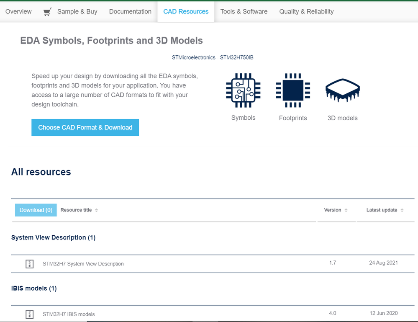This screenshot has height=322, width=418.
Task: Click the Resource title column header
Action: click(76, 210)
